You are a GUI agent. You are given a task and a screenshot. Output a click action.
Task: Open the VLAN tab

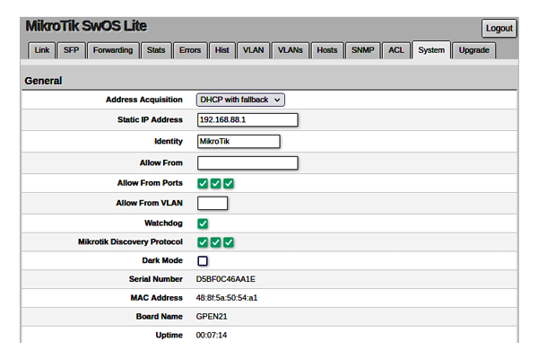point(253,50)
